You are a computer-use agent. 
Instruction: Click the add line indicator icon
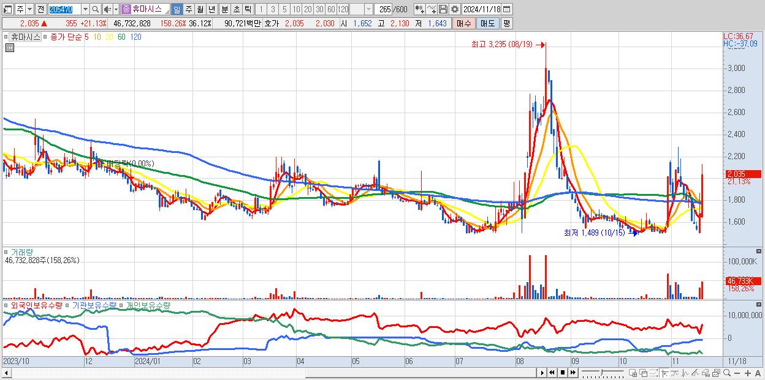click(431, 9)
